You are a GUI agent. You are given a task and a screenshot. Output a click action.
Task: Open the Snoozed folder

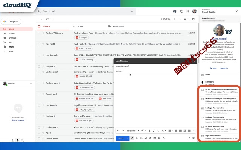(x=12, y=38)
